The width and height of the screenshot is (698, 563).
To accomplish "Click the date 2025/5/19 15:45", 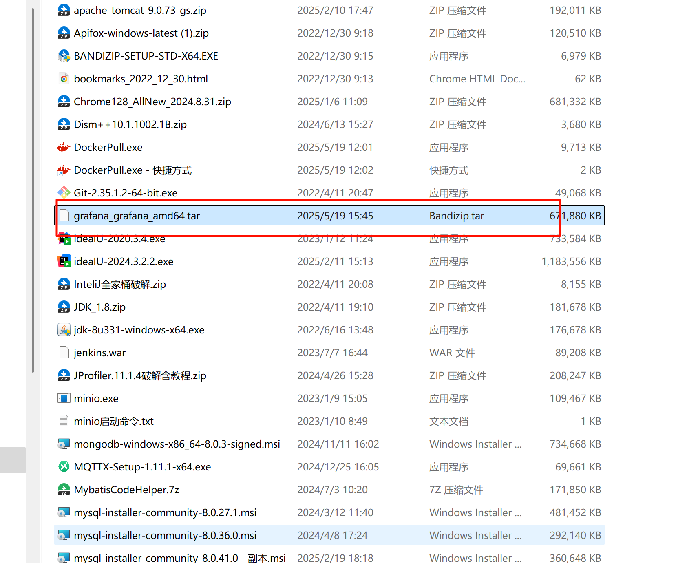I will coord(335,216).
